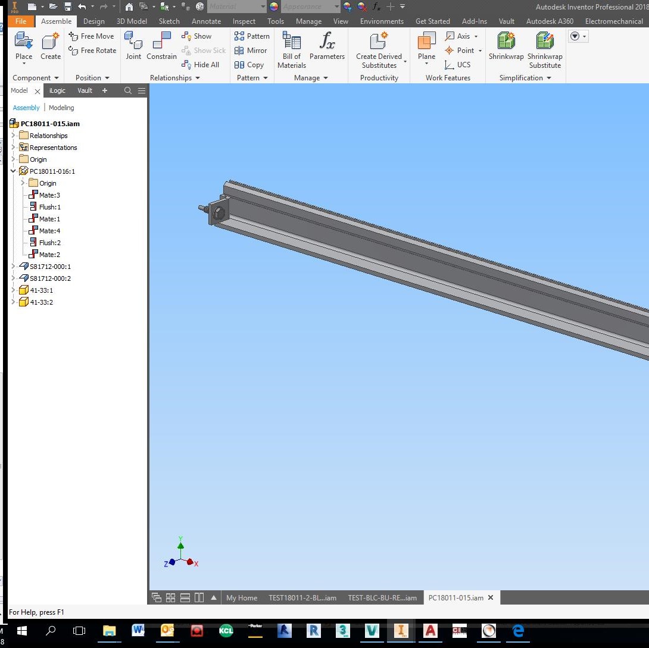Image resolution: width=649 pixels, height=648 pixels.
Task: Click the search icon in the browser panel
Action: click(x=128, y=90)
